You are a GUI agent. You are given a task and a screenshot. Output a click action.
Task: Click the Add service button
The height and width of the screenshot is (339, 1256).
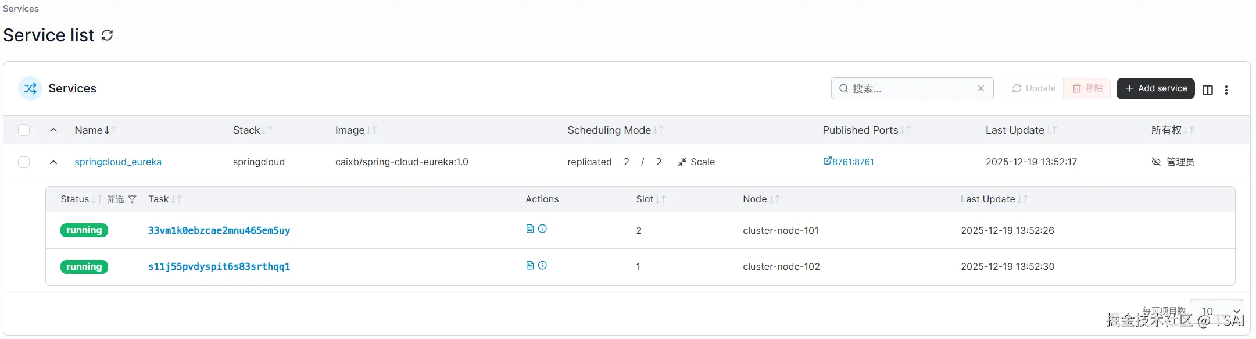tap(1155, 88)
